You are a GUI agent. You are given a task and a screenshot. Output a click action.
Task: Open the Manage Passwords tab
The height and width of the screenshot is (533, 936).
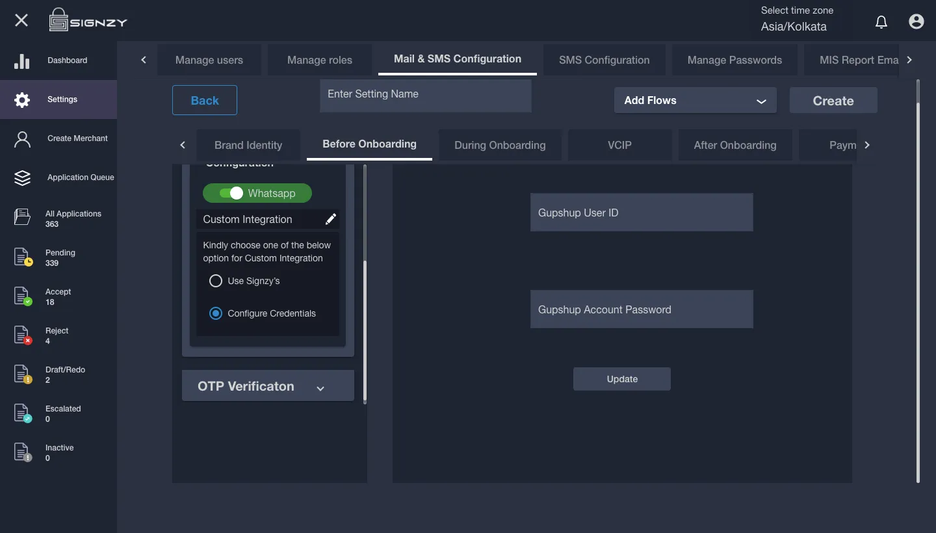[x=735, y=60]
